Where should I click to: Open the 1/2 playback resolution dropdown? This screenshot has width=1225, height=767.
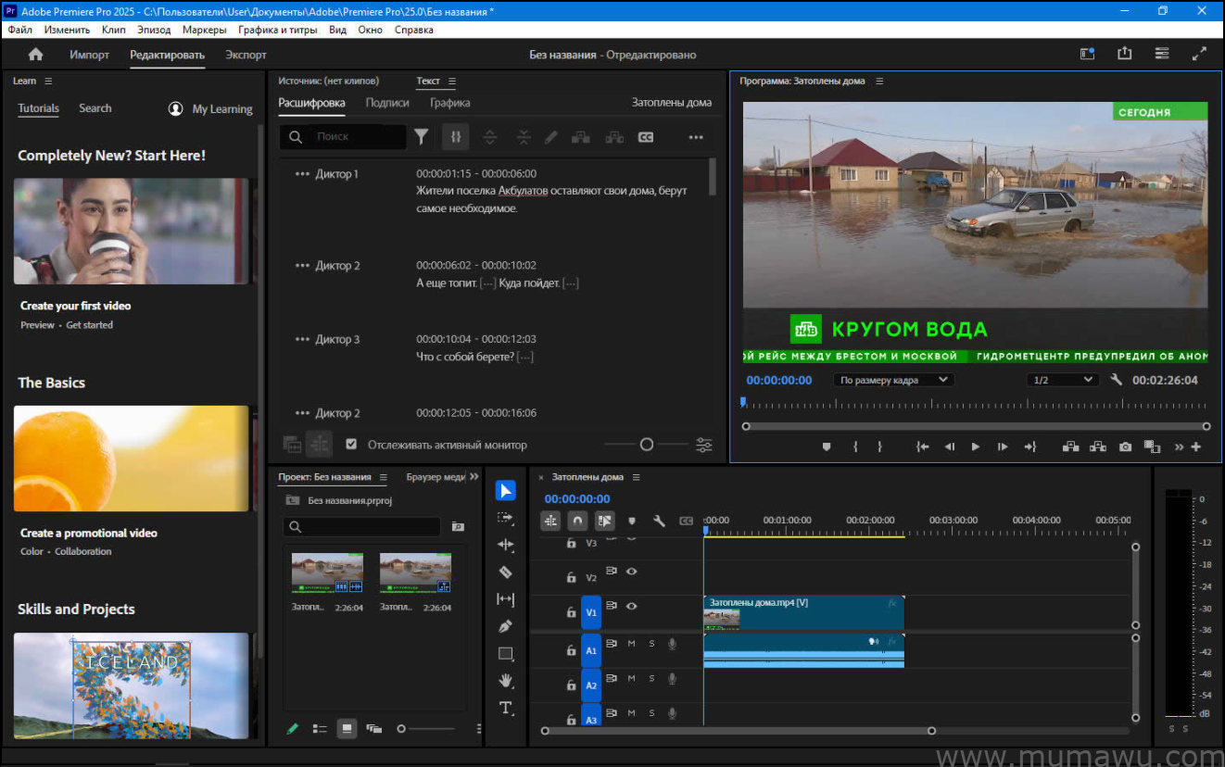coord(1062,379)
